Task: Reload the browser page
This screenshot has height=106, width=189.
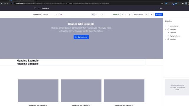Action: click(x=8, y=4)
